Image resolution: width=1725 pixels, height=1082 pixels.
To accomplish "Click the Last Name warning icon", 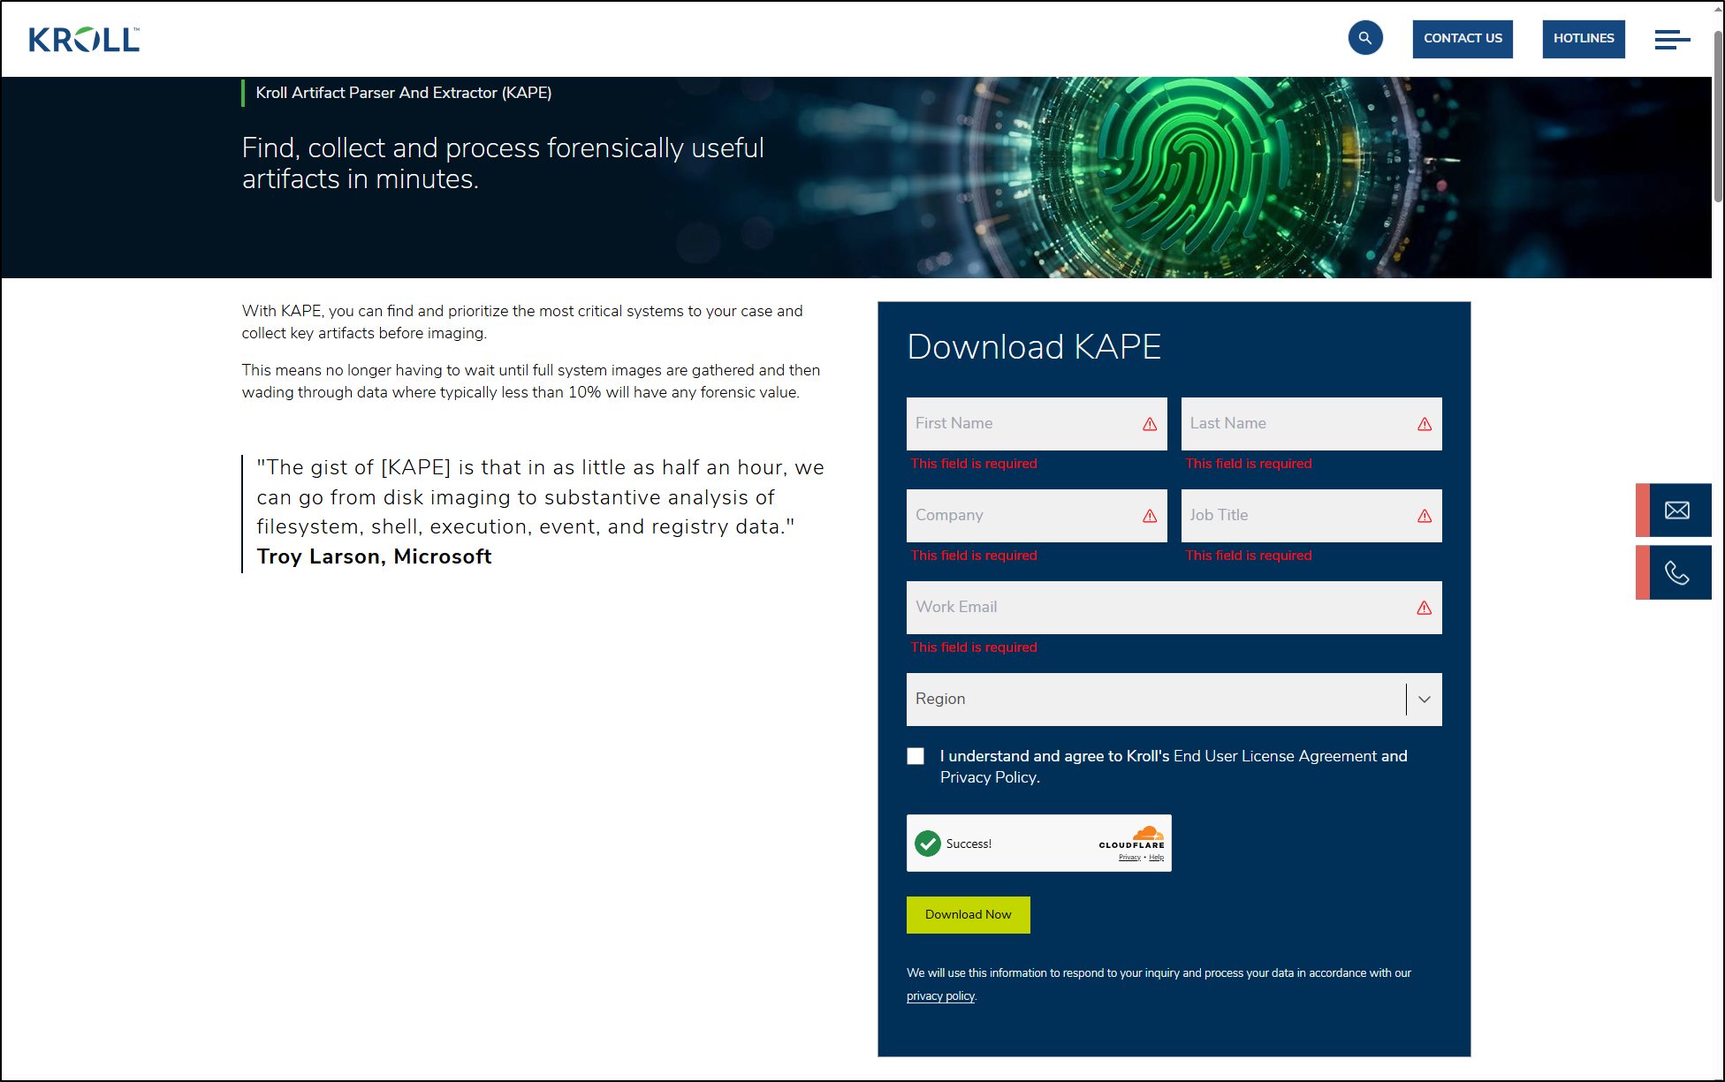I will click(x=1425, y=424).
